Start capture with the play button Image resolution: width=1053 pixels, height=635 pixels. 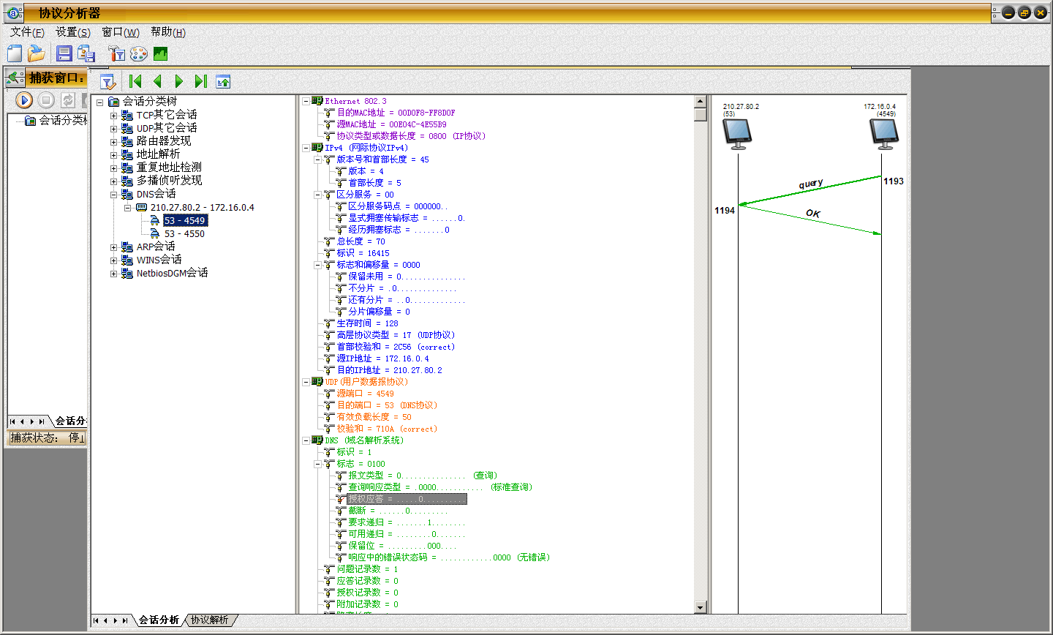pyautogui.click(x=24, y=100)
